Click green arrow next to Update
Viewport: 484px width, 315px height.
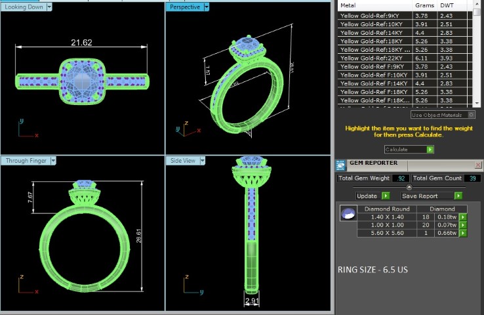tap(386, 196)
